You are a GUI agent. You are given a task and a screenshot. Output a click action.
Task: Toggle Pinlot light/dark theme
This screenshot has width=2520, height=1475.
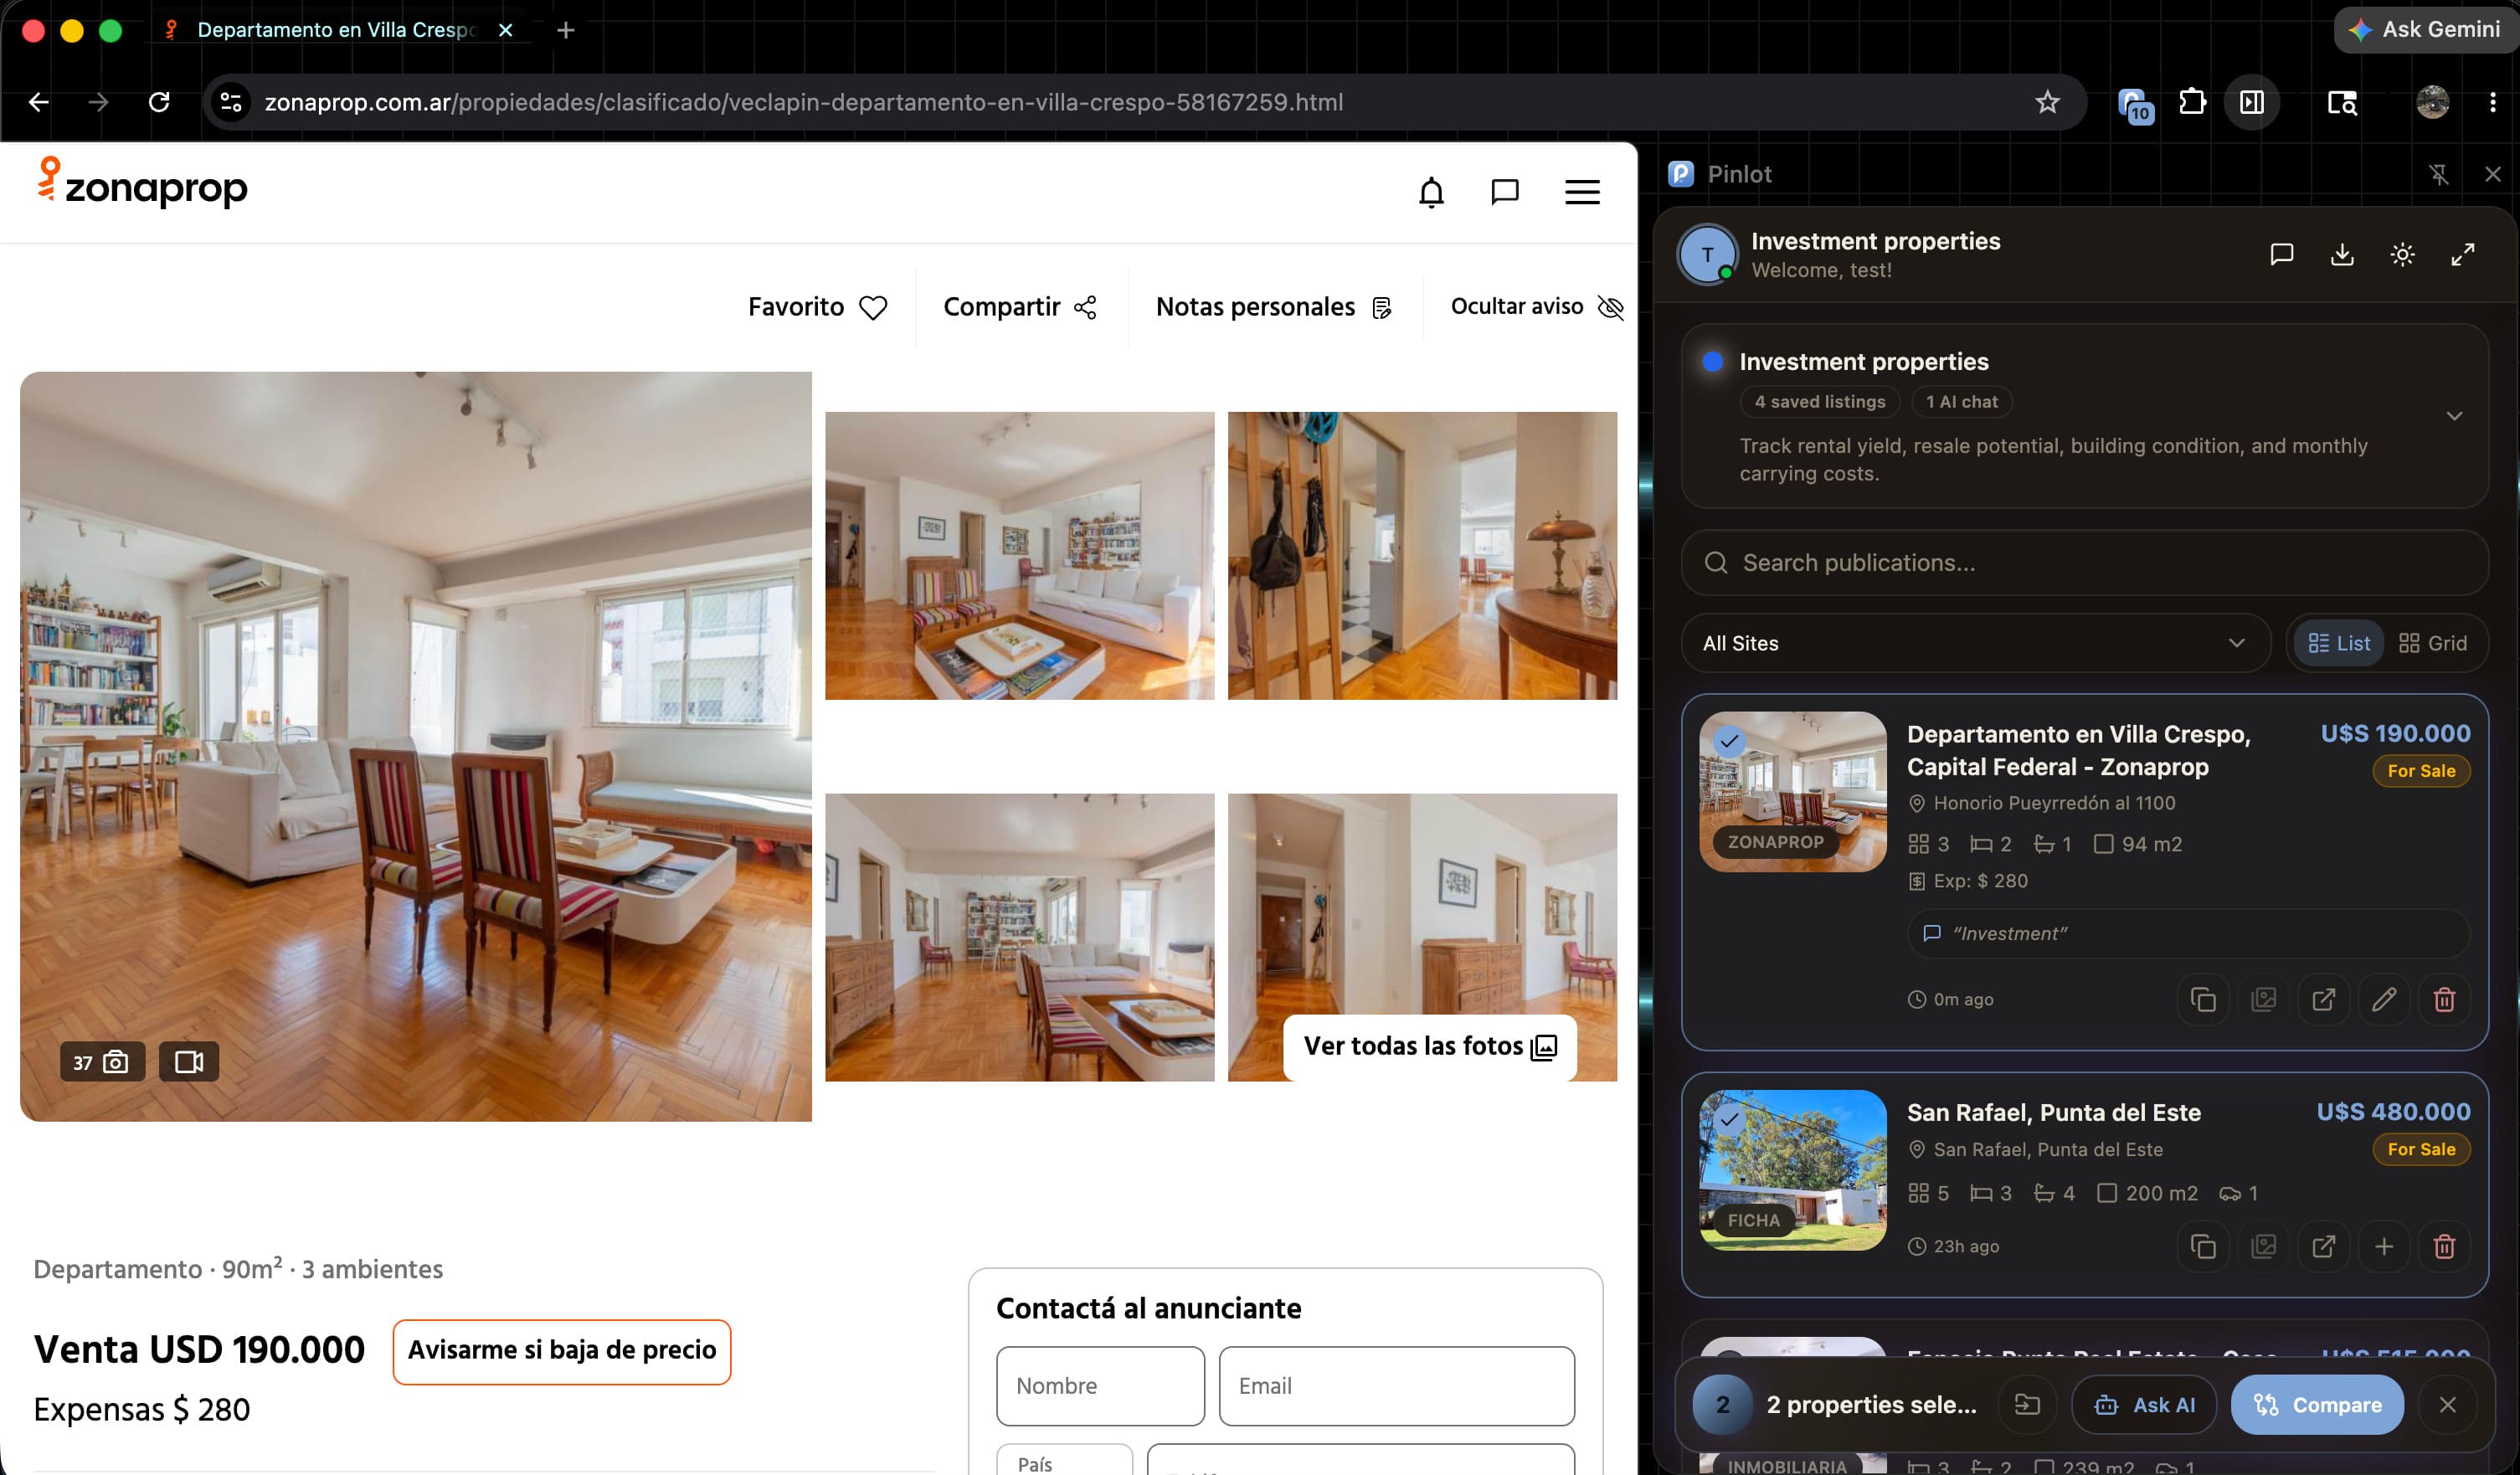point(2402,254)
